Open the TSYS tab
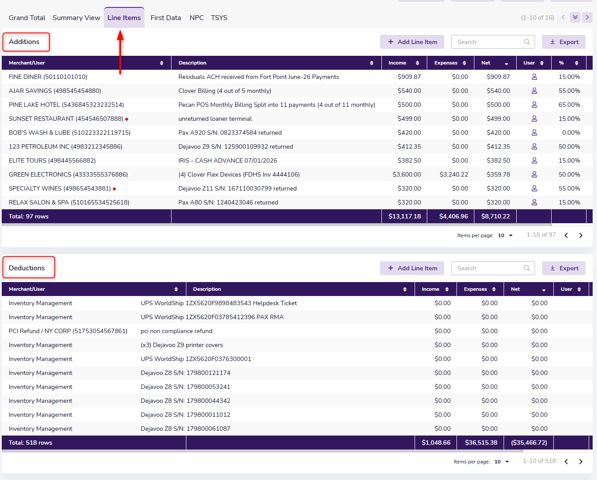 coord(219,18)
